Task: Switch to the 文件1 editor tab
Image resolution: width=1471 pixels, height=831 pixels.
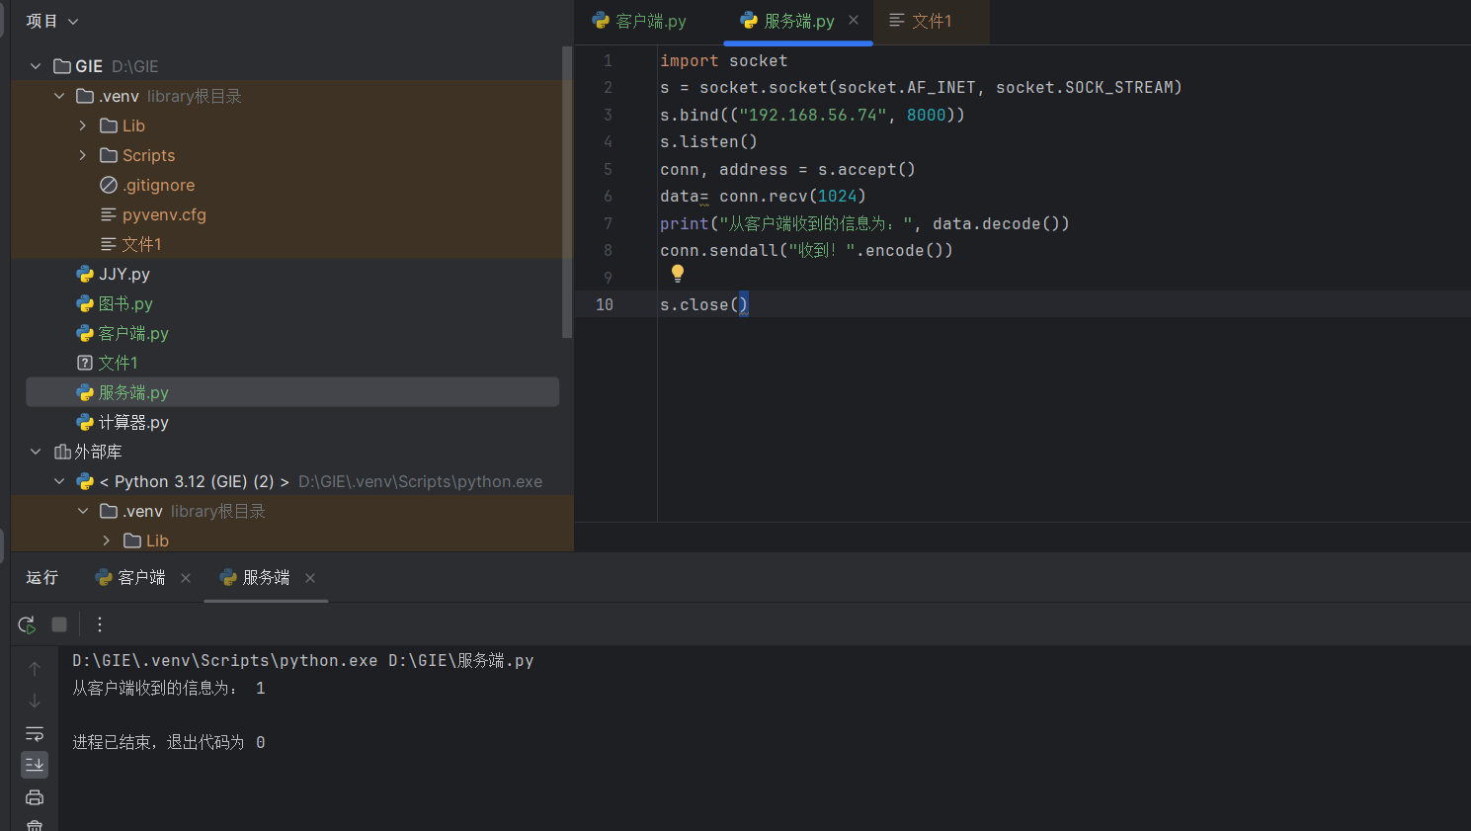Action: (x=931, y=21)
